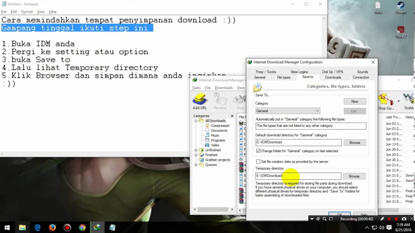Screen dimensions: 415x233
Task: Click the volume icon in system tray
Action: (x=382, y=227)
